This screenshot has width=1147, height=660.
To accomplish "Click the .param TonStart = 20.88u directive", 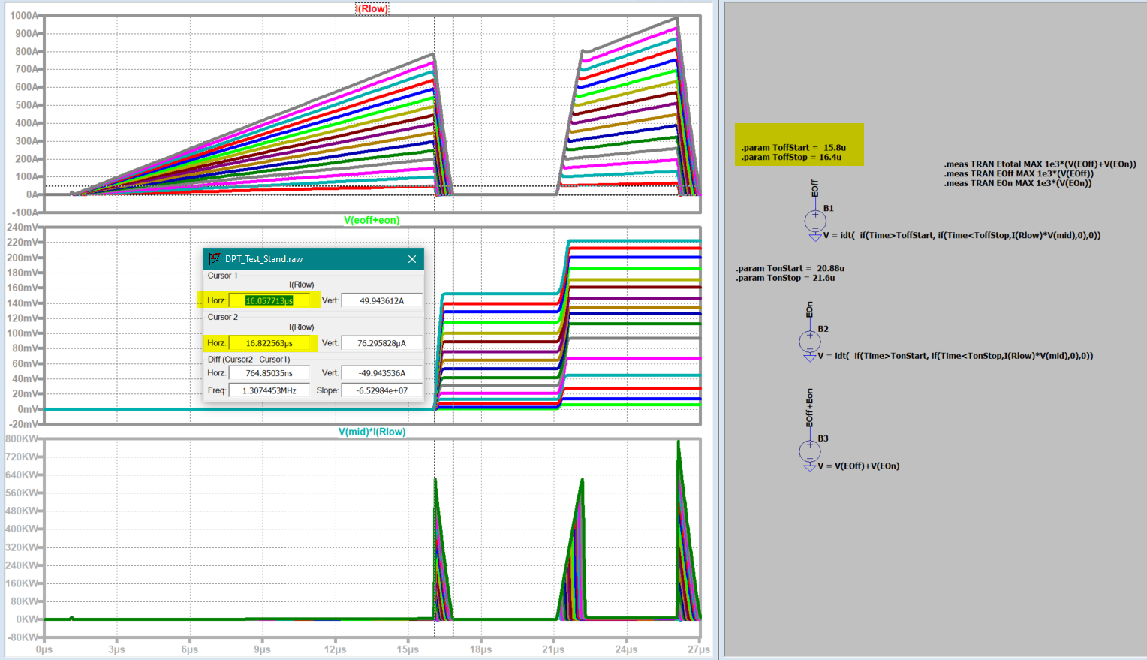I will [790, 268].
